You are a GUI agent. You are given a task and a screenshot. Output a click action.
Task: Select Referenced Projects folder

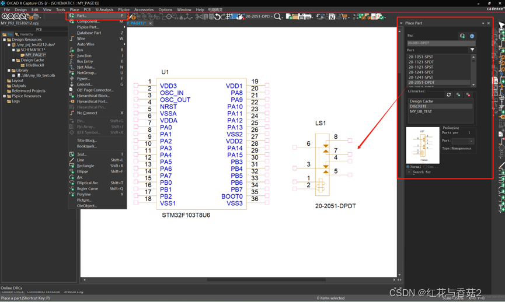(29, 91)
